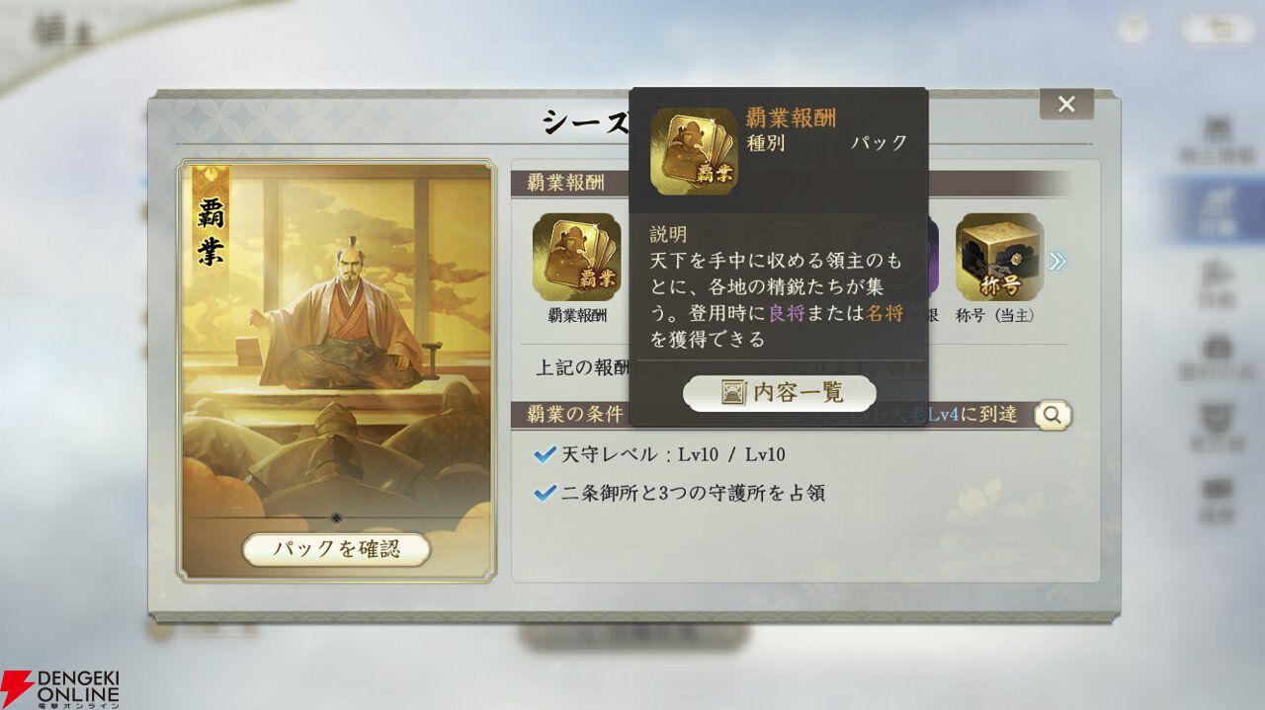Image resolution: width=1265 pixels, height=710 pixels.
Task: Toggle the 天守レベル Lv10 checkmark
Action: click(x=544, y=454)
